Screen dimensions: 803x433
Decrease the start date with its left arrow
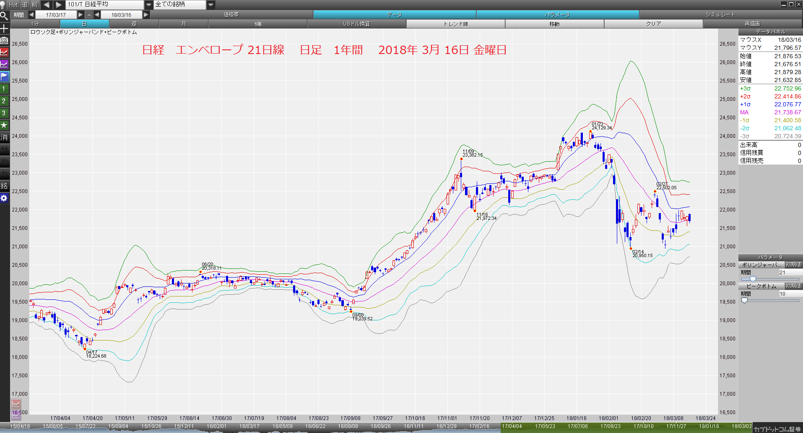click(31, 15)
